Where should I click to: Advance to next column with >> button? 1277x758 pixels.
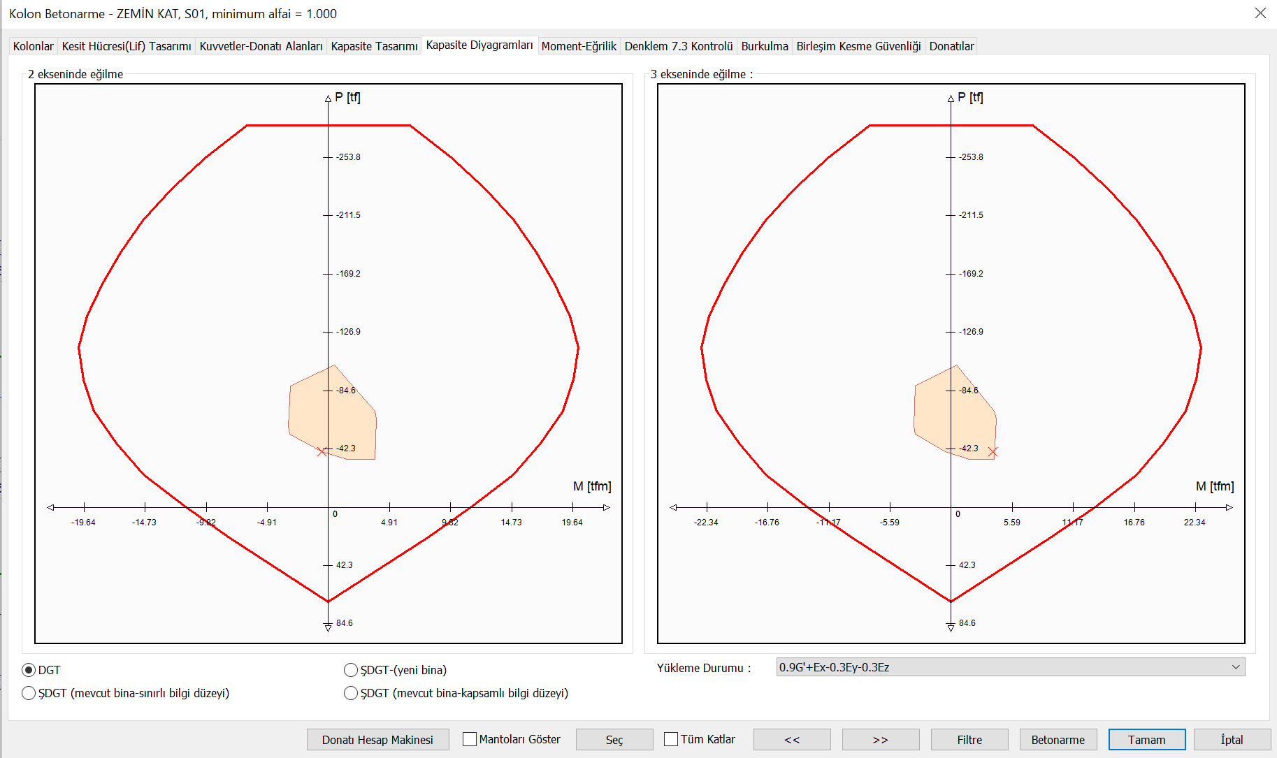point(880,739)
